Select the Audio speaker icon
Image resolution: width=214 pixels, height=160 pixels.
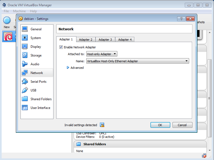point(25,64)
